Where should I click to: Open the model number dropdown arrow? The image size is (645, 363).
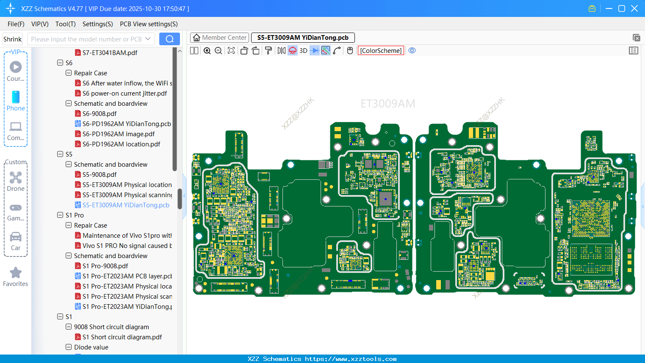pyautogui.click(x=148, y=39)
